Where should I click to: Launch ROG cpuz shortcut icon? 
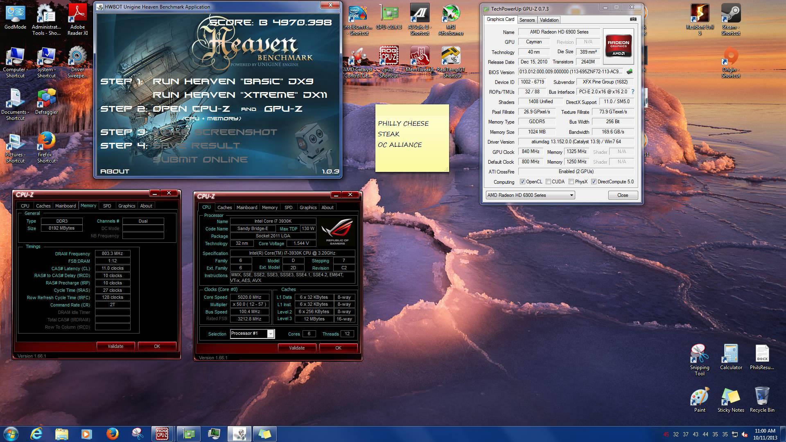tap(388, 62)
